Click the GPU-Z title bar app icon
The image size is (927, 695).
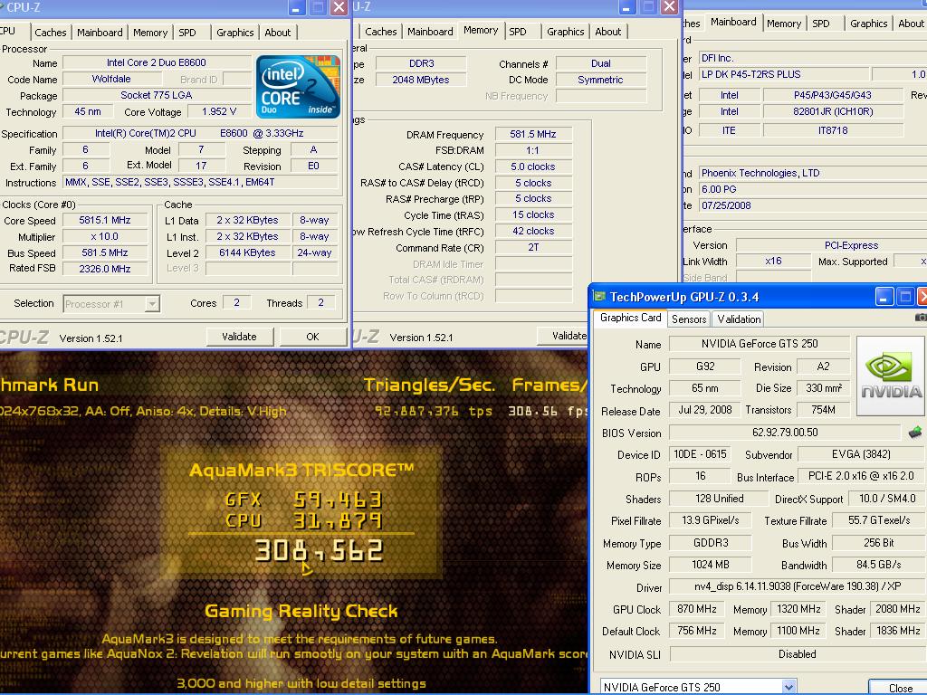click(599, 297)
